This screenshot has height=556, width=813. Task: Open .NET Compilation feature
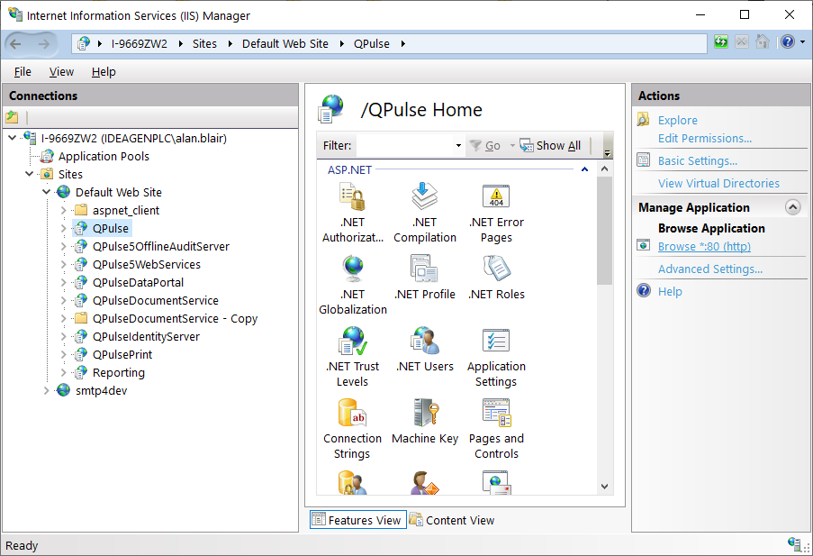click(425, 214)
